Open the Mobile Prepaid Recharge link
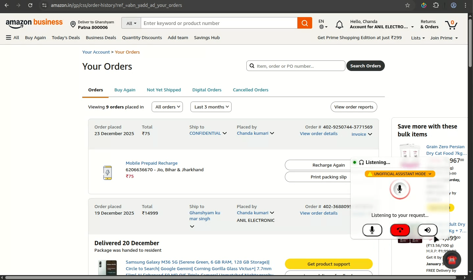This screenshot has width=473, height=280. 152,163
